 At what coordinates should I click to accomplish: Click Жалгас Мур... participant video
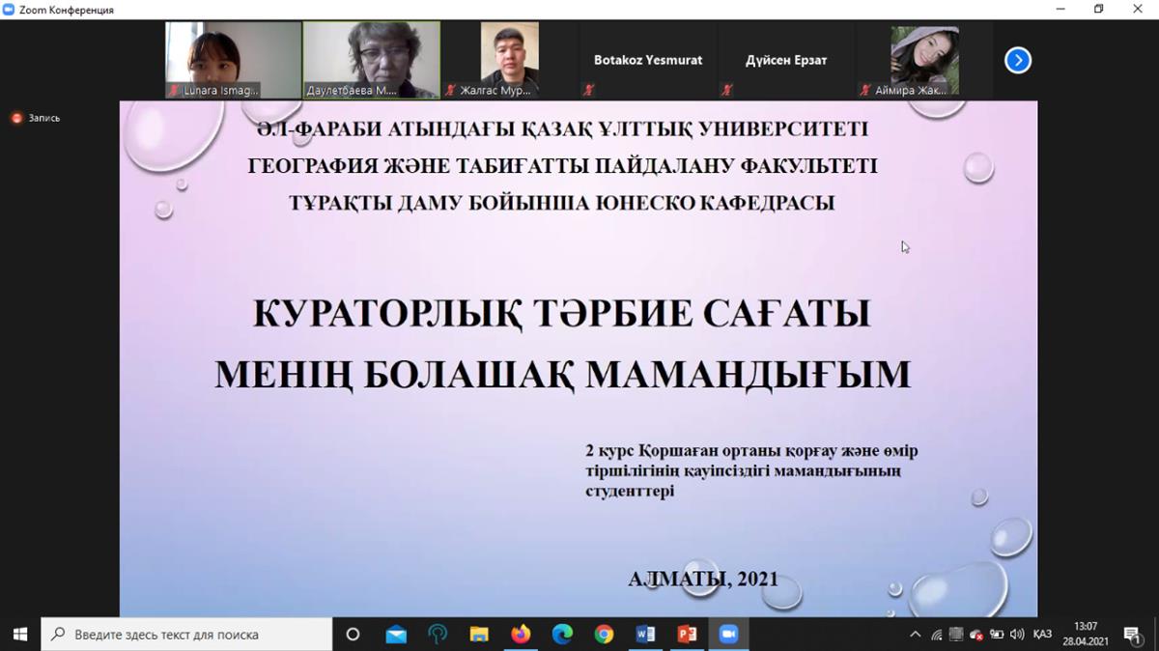509,59
